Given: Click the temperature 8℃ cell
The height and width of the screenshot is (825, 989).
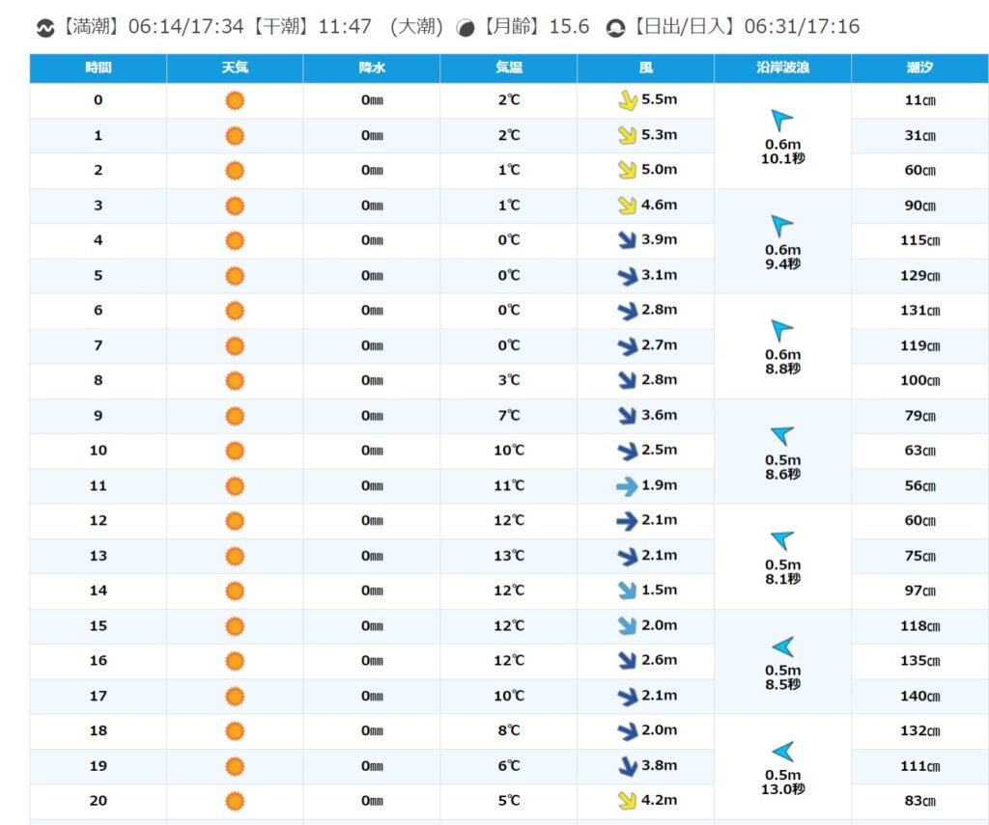Looking at the screenshot, I should click(508, 730).
